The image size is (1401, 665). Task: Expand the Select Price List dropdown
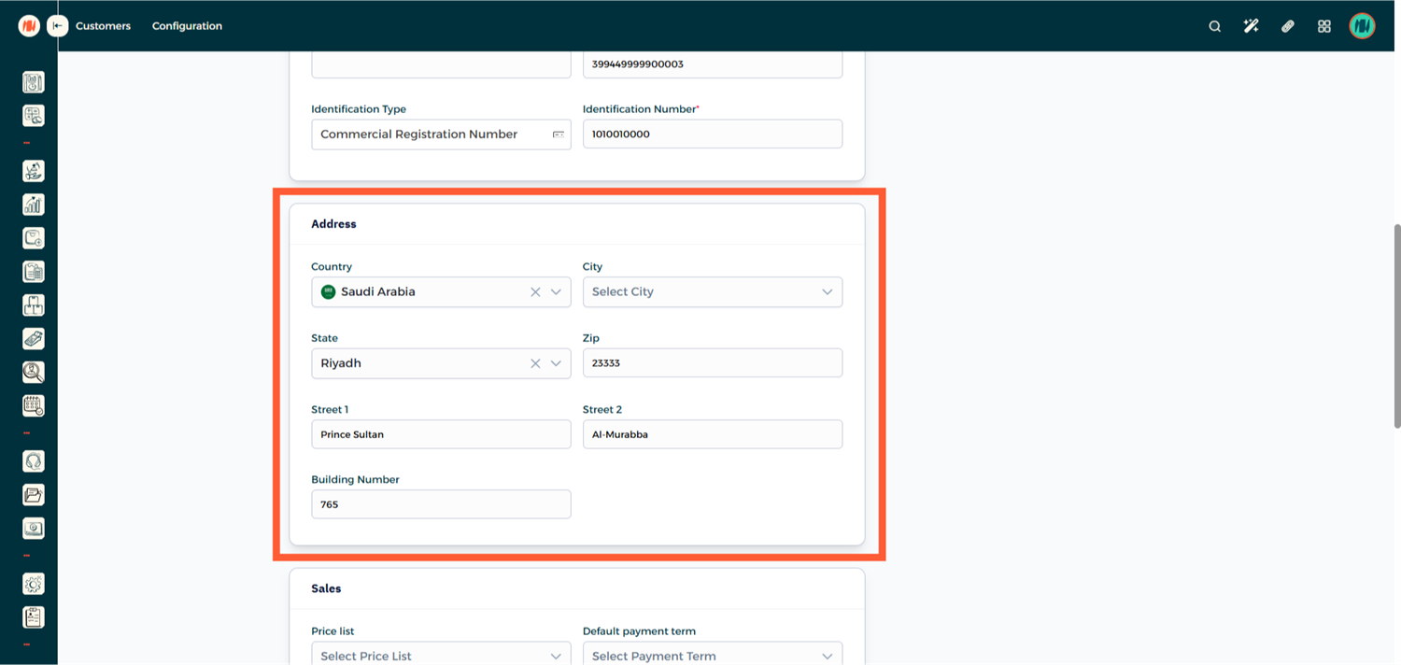[x=440, y=656]
